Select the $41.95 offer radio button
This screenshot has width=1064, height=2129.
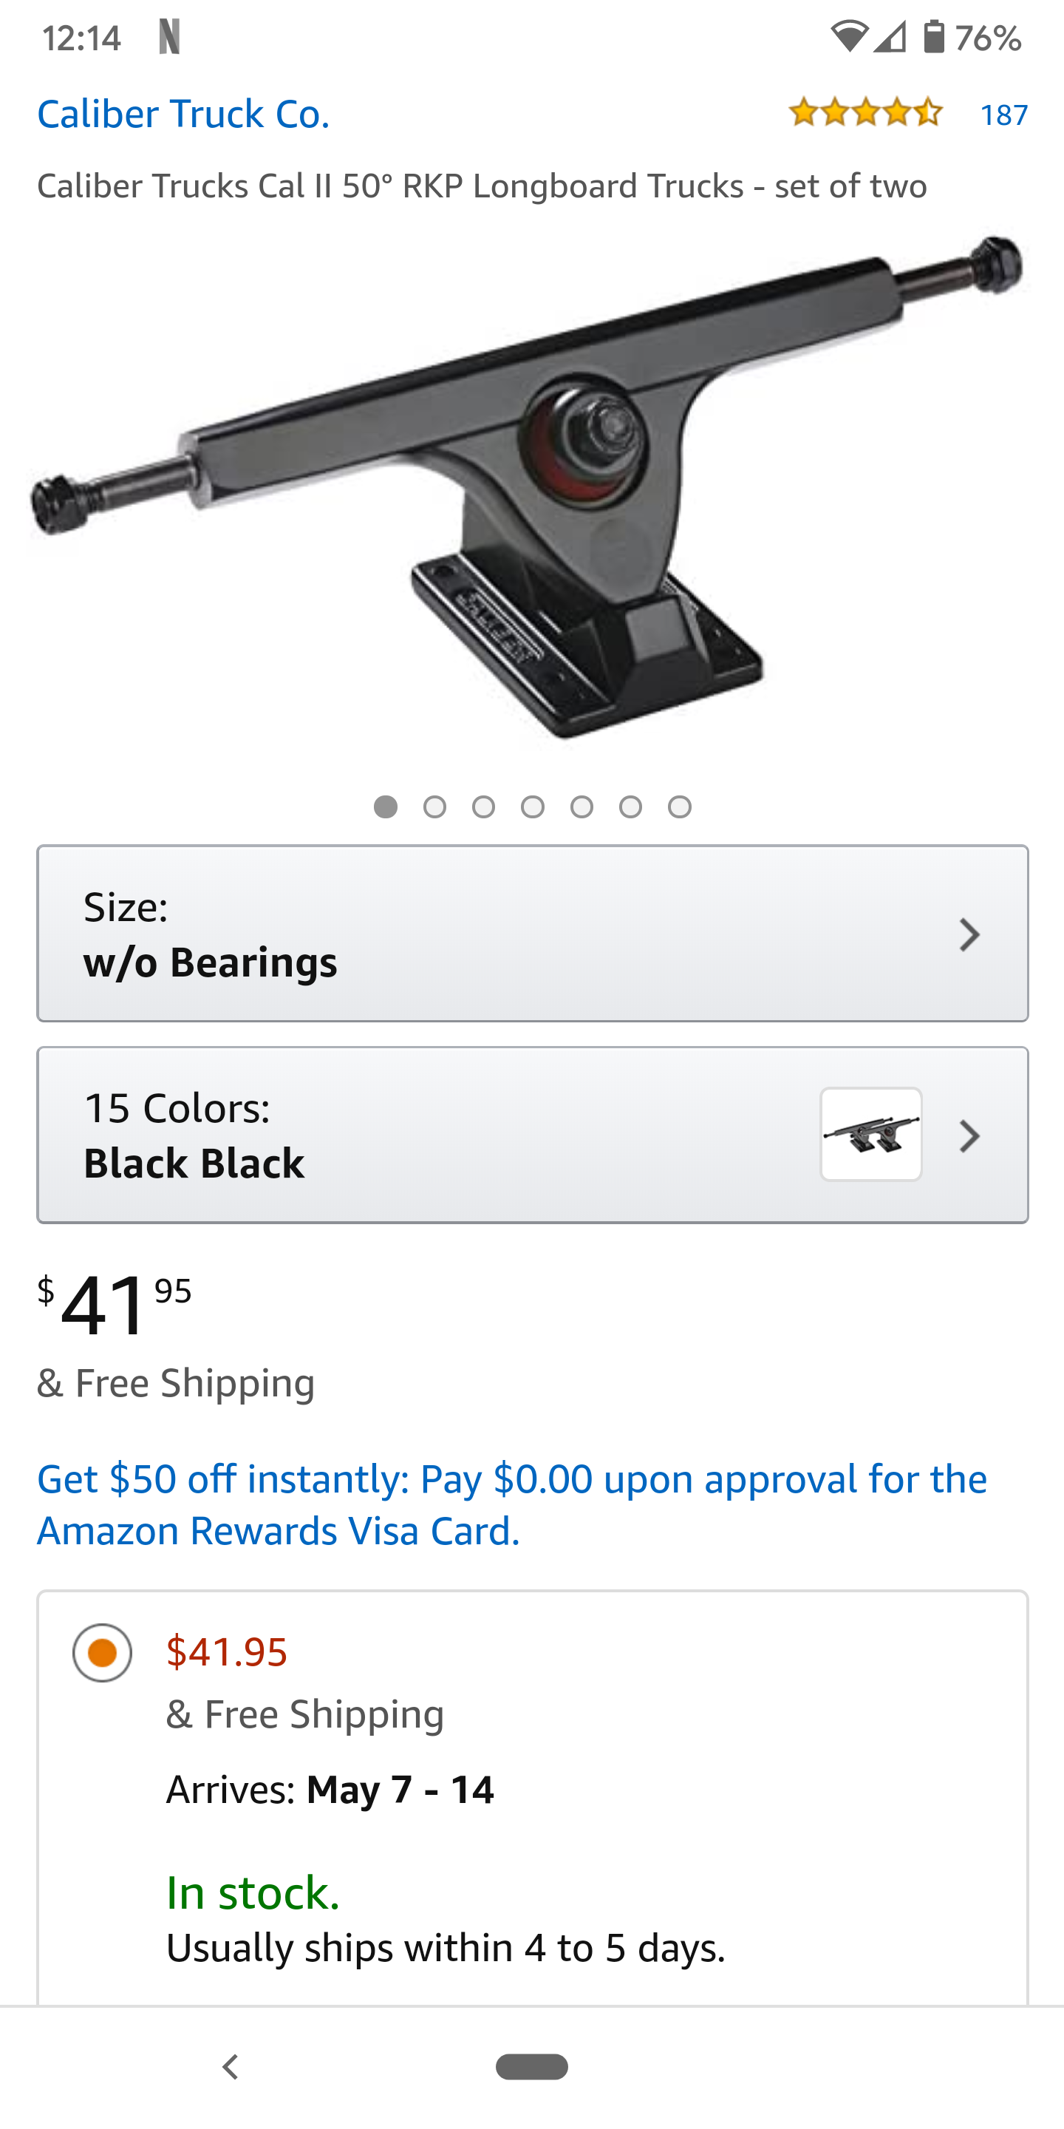point(103,1653)
